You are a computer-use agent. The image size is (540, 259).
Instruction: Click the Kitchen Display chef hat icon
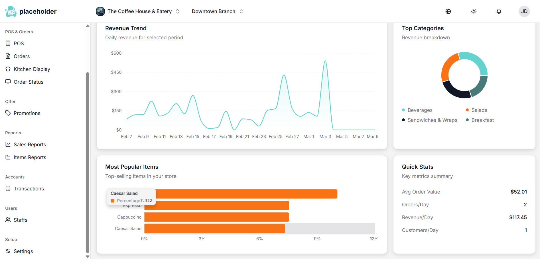(x=8, y=69)
